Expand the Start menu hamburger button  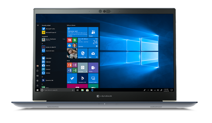38,25
